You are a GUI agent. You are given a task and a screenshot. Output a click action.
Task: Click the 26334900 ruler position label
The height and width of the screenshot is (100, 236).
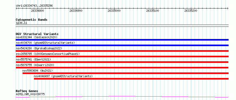point(76,11)
